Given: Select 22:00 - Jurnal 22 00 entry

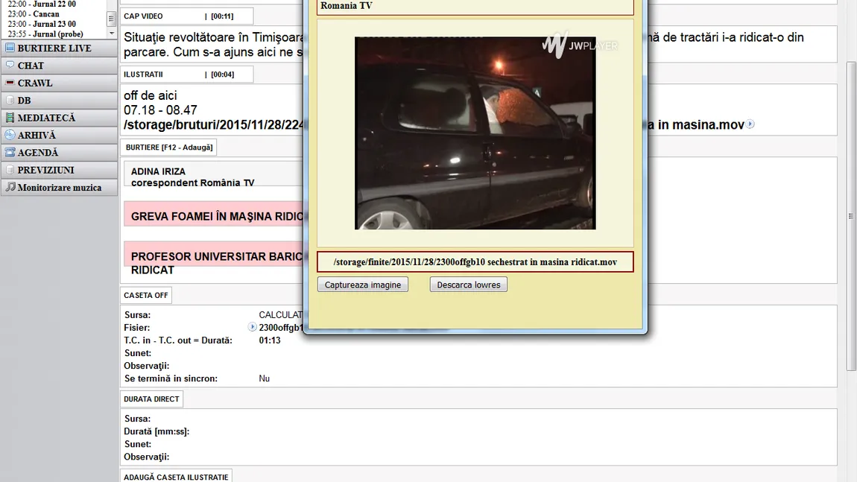Looking at the screenshot, I should [42, 4].
